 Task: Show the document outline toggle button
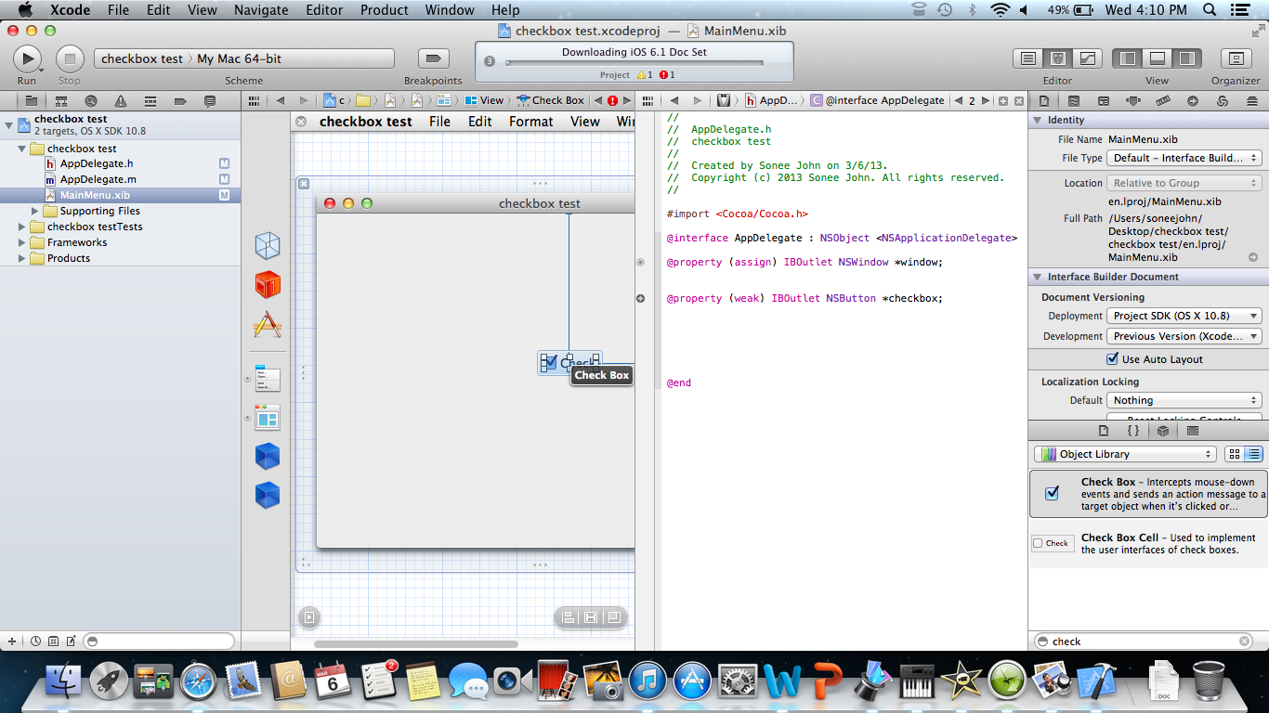[309, 616]
